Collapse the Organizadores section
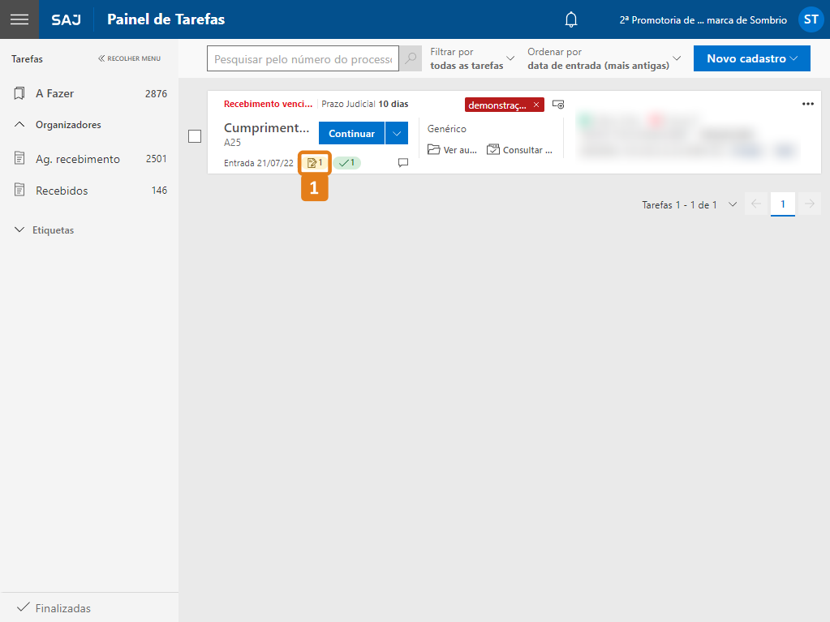The height and width of the screenshot is (622, 830). (x=20, y=125)
